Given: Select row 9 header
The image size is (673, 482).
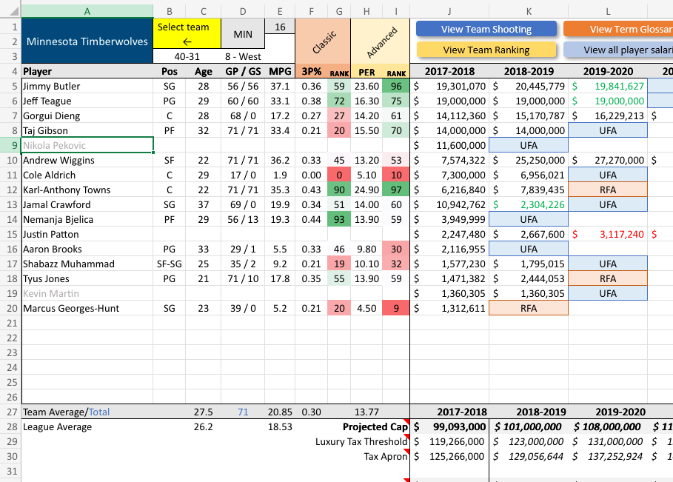Looking at the screenshot, I should coord(10,146).
